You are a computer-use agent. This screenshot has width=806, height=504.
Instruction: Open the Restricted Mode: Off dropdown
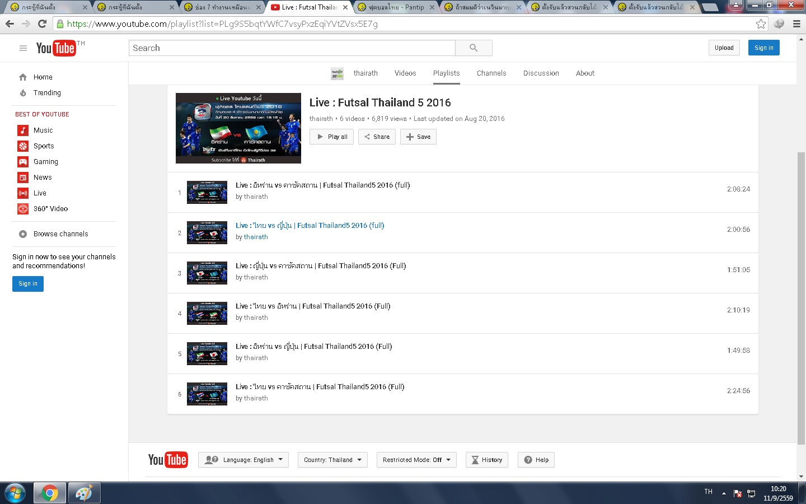point(416,460)
